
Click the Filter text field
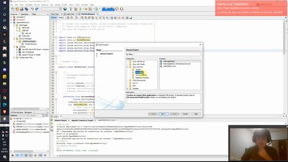pos(167,54)
